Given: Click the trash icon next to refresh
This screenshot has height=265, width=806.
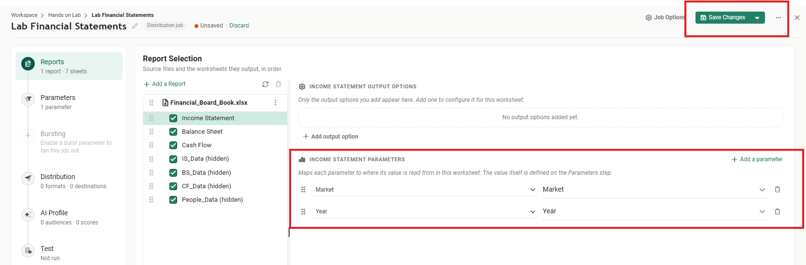Looking at the screenshot, I should 278,84.
